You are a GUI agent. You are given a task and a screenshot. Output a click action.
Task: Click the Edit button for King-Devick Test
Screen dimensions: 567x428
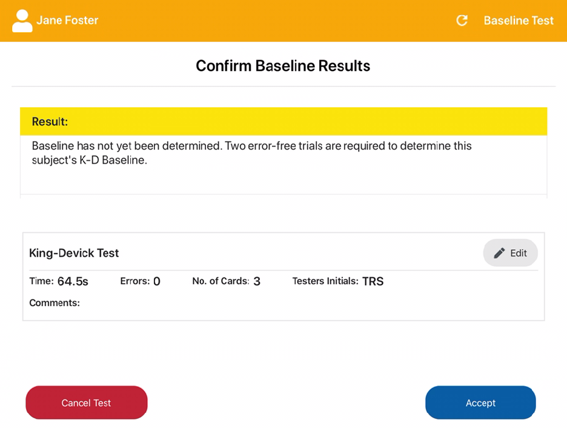pos(510,253)
